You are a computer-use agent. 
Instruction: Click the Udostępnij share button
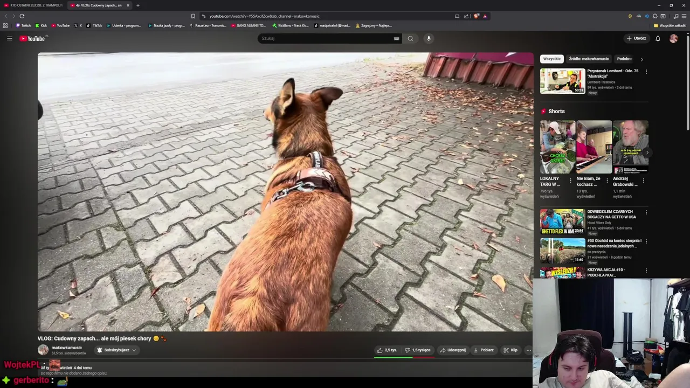pos(453,350)
